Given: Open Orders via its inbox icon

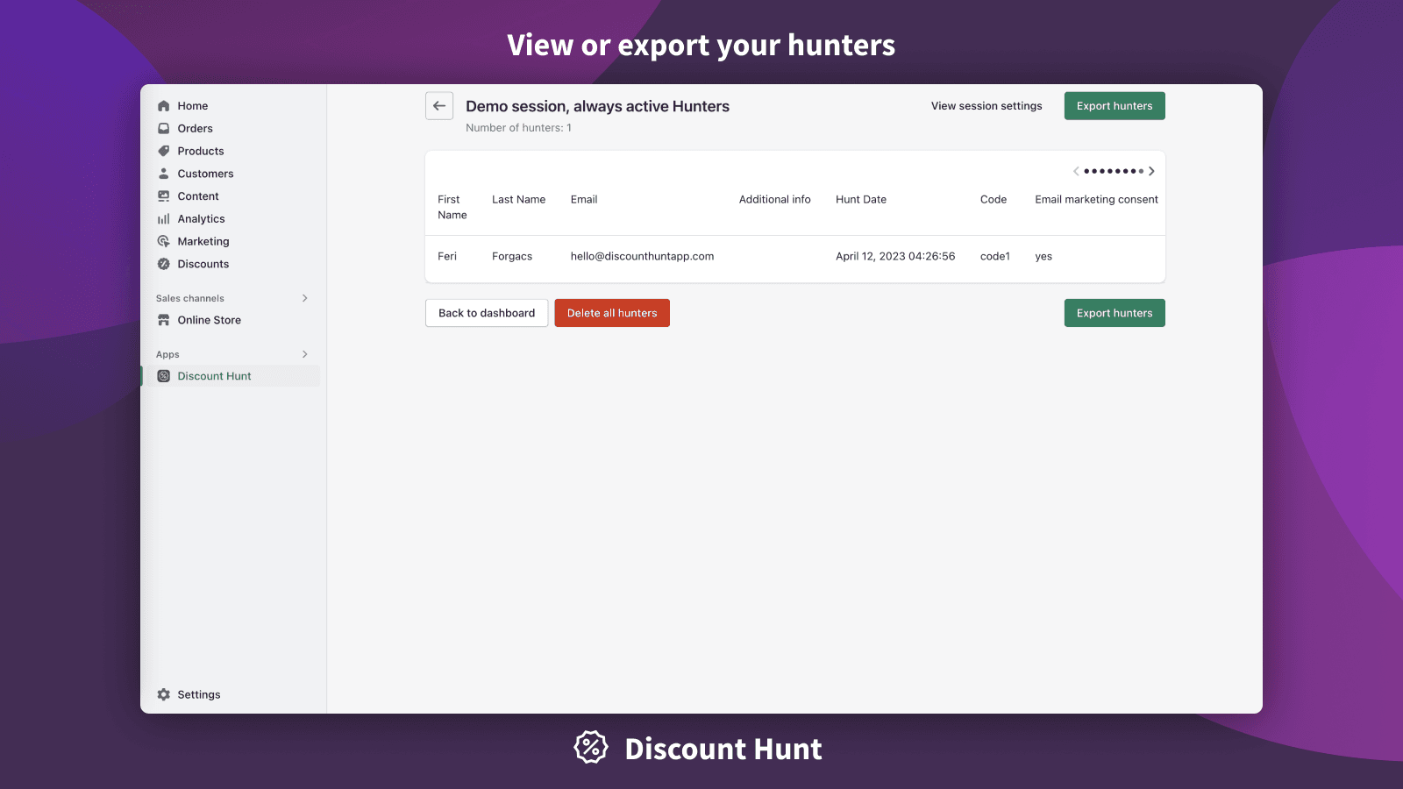Looking at the screenshot, I should 163,129.
